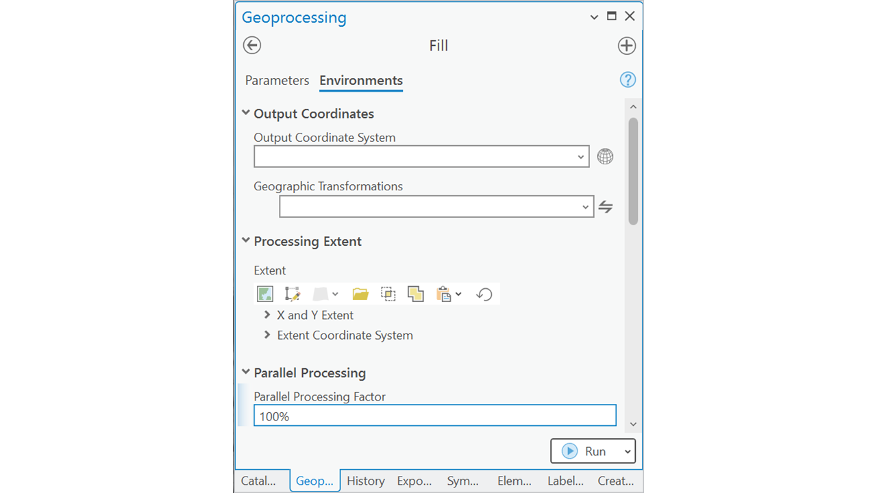Expand the X and Y Extent section
Image resolution: width=877 pixels, height=493 pixels.
click(267, 315)
